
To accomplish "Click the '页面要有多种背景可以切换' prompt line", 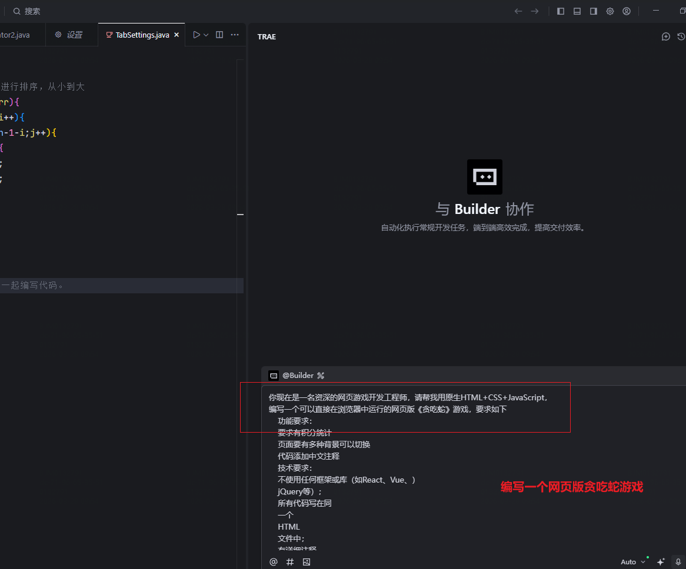I will (324, 444).
